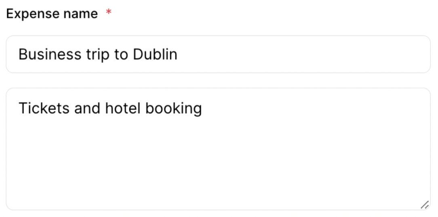
Task: Click the word Expense in the label
Action: [x=27, y=14]
